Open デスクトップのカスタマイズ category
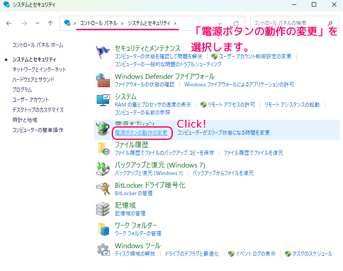Viewport: 343px width, 271px height. pos(38,110)
